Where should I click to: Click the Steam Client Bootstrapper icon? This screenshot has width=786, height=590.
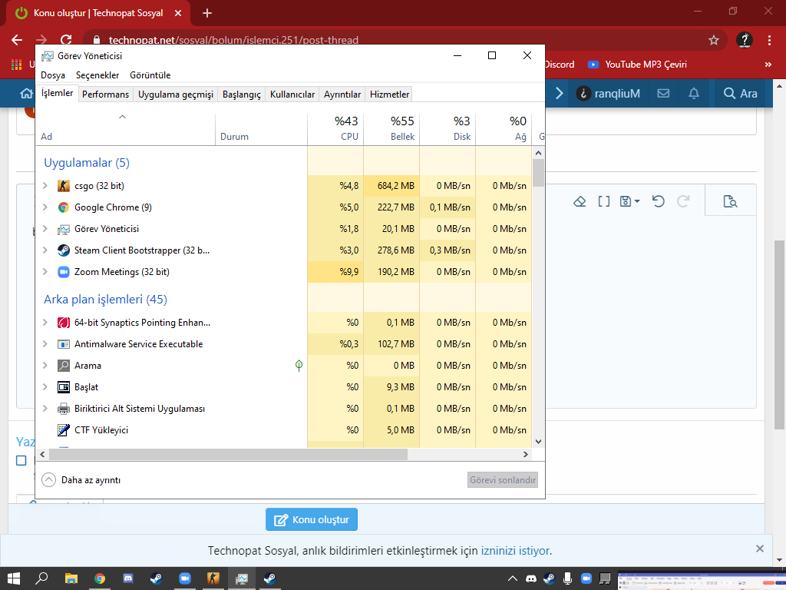(x=63, y=250)
